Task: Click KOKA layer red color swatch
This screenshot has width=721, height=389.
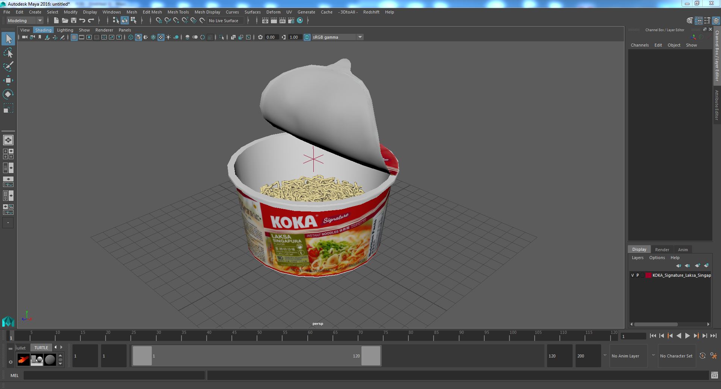Action: 648,275
